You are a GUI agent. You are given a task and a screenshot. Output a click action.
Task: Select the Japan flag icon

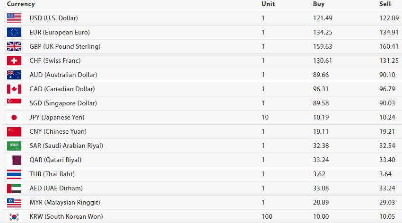[14, 118]
